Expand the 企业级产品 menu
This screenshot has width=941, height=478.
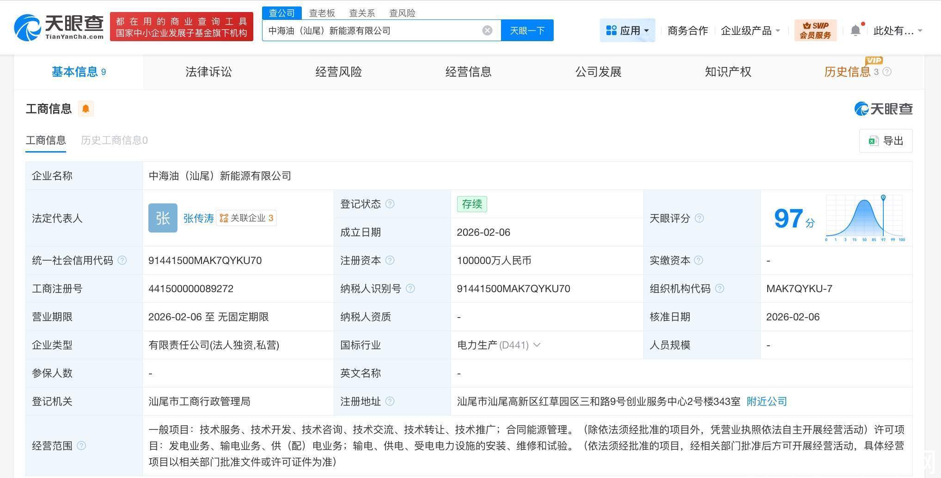pyautogui.click(x=750, y=31)
